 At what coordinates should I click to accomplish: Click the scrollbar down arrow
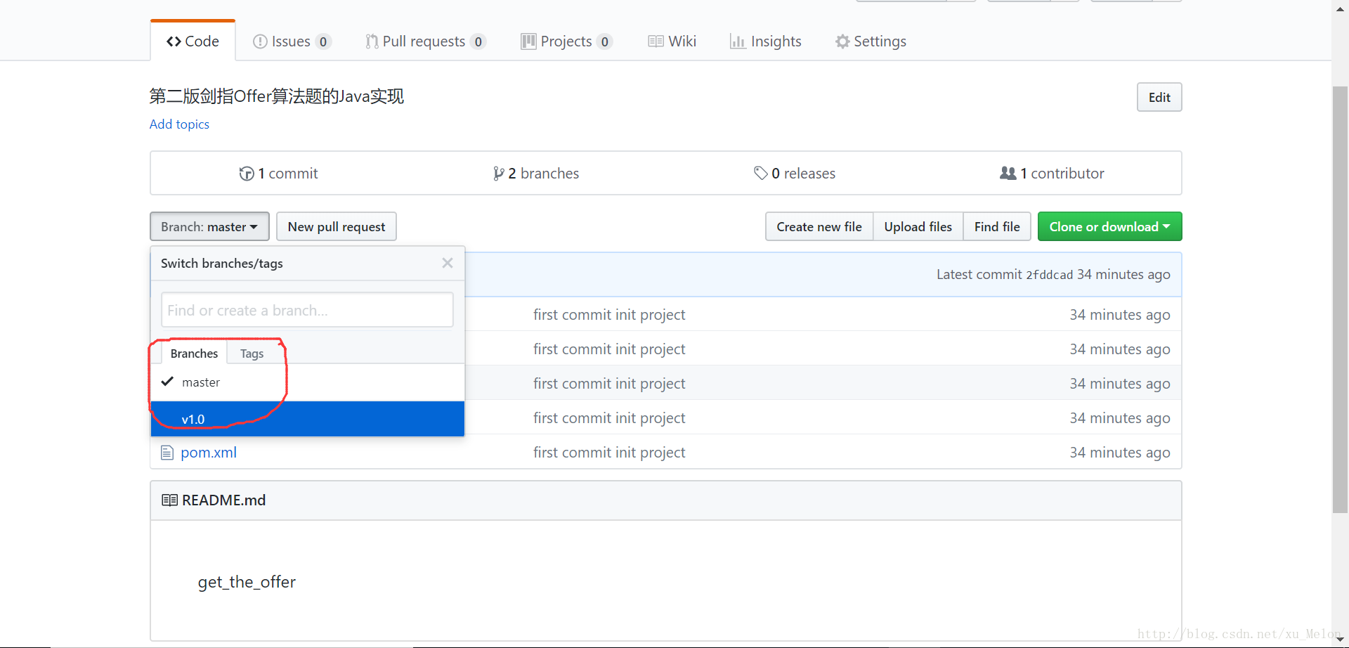pyautogui.click(x=1340, y=639)
